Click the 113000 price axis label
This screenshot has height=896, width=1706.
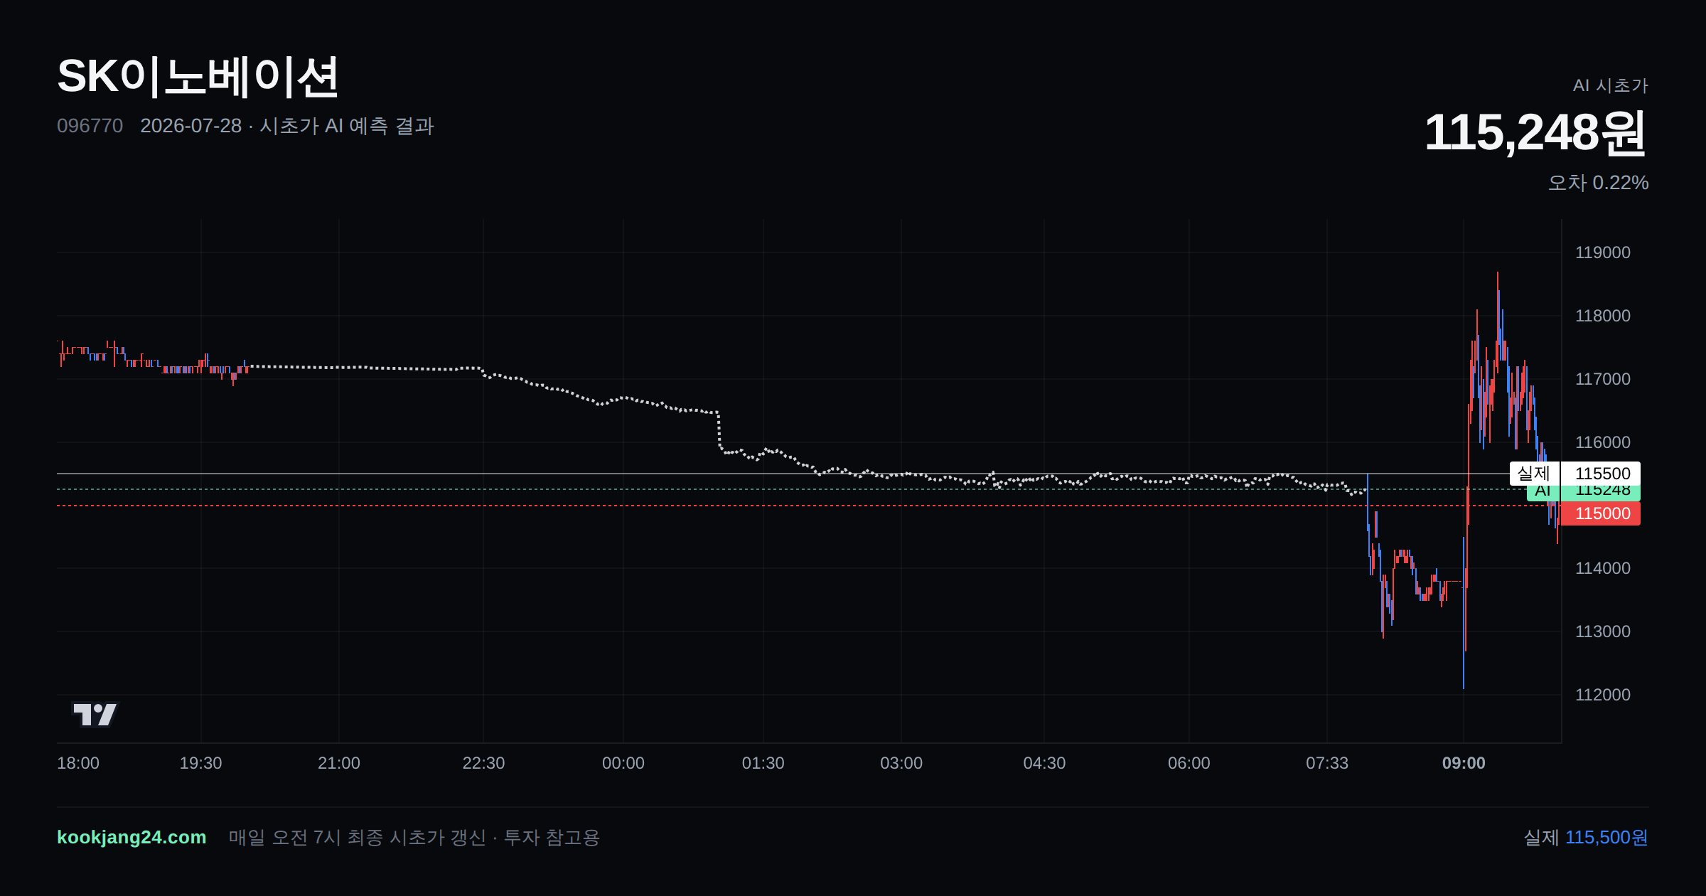coord(1602,631)
